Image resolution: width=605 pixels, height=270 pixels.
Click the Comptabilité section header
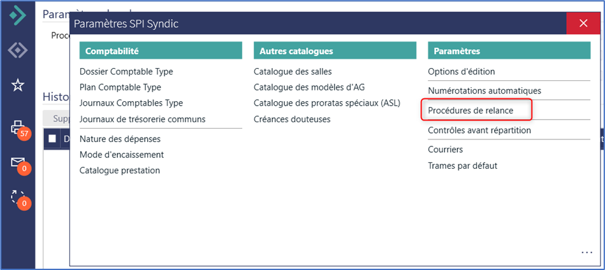point(161,51)
